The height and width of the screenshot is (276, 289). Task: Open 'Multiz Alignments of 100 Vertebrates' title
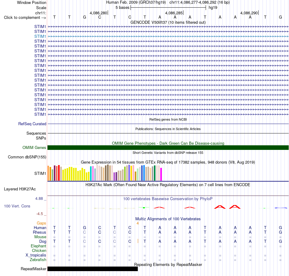pos(168,219)
